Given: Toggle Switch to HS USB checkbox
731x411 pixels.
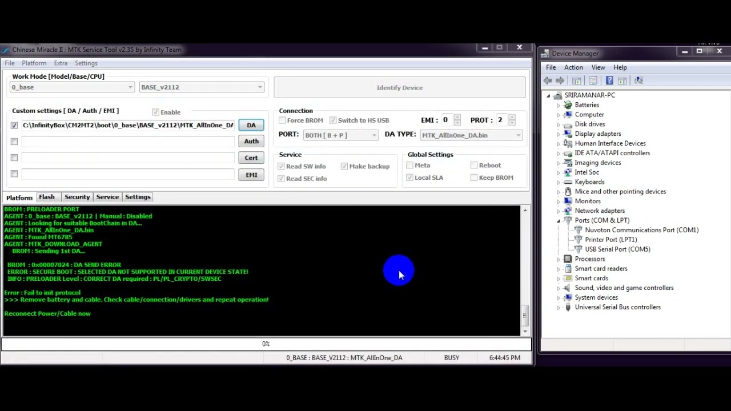Looking at the screenshot, I should point(333,120).
